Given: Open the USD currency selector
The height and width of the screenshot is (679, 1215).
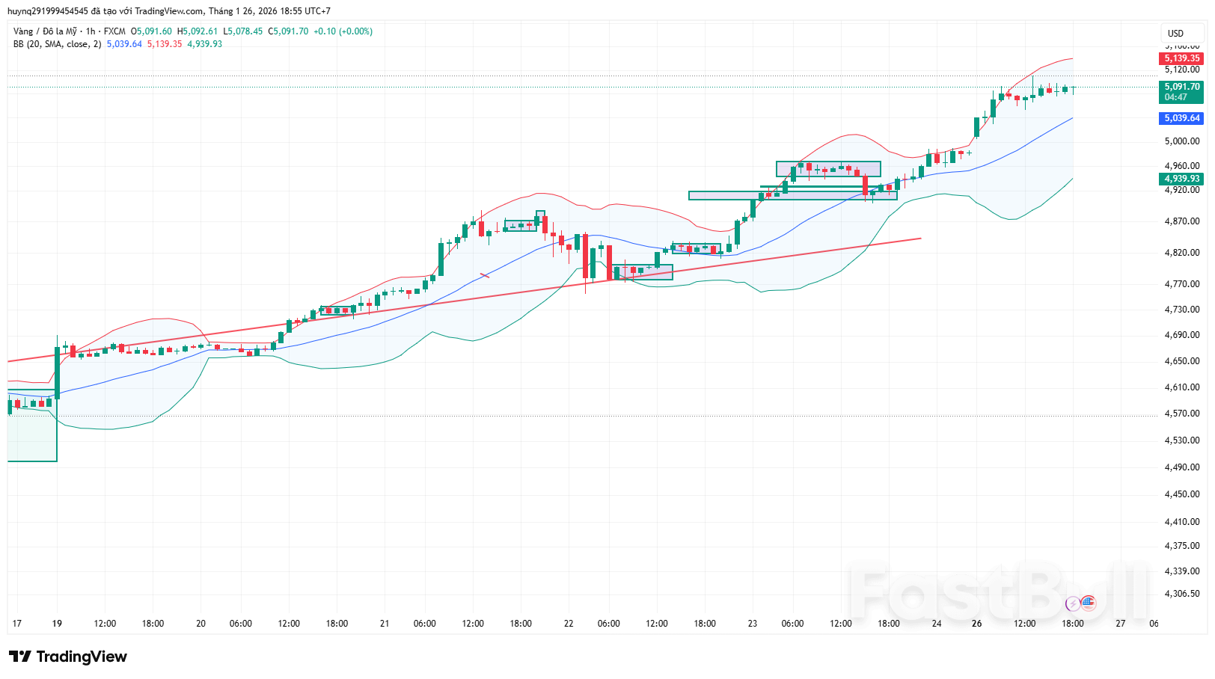Looking at the screenshot, I should 1175,33.
